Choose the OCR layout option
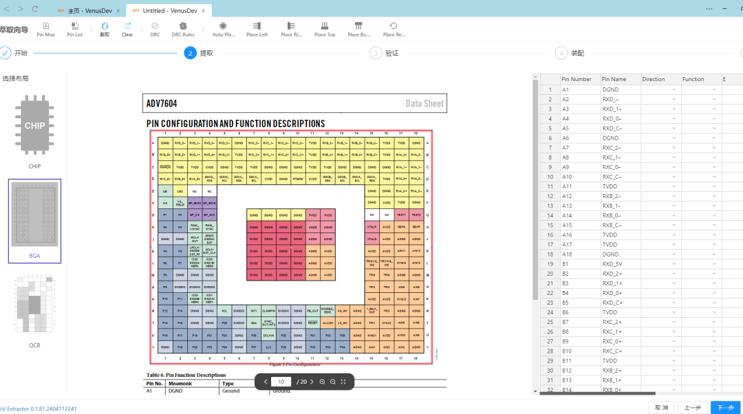The image size is (743, 414). [x=34, y=312]
